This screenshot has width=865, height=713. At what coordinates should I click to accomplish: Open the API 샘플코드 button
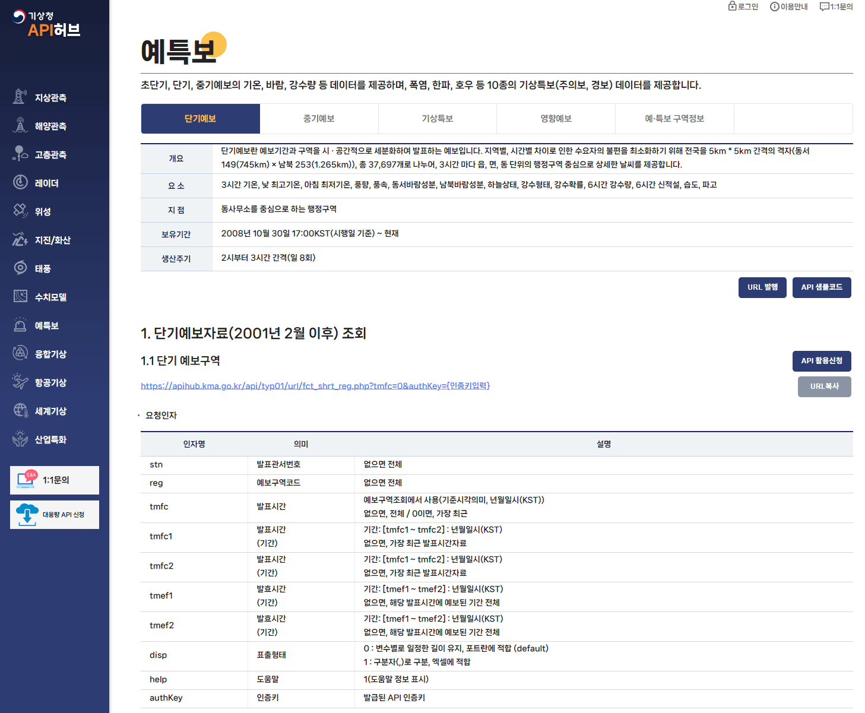coord(822,287)
